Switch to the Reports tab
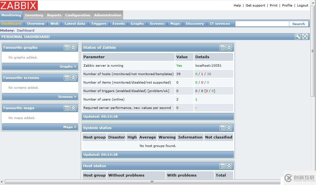Image resolution: width=316 pixels, height=185 pixels. [54, 15]
